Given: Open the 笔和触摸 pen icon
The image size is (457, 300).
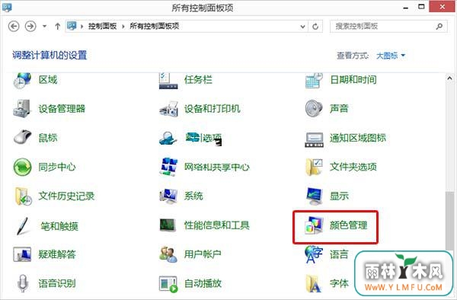Looking at the screenshot, I should click(x=22, y=225).
